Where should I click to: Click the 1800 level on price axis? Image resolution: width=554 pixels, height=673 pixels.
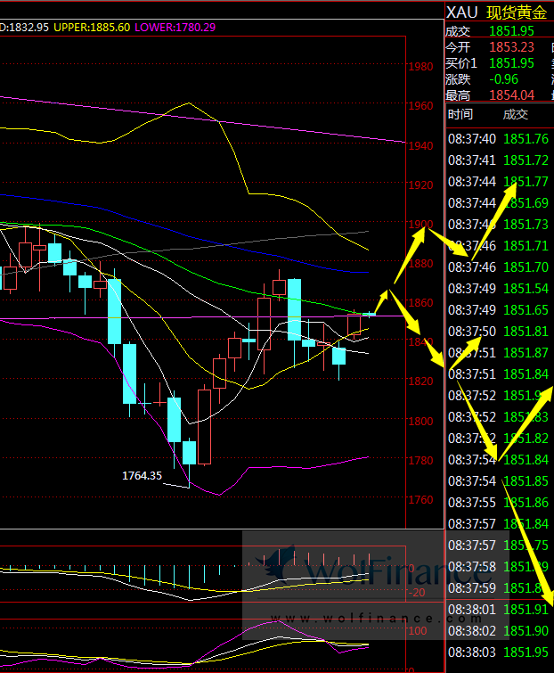coord(420,421)
